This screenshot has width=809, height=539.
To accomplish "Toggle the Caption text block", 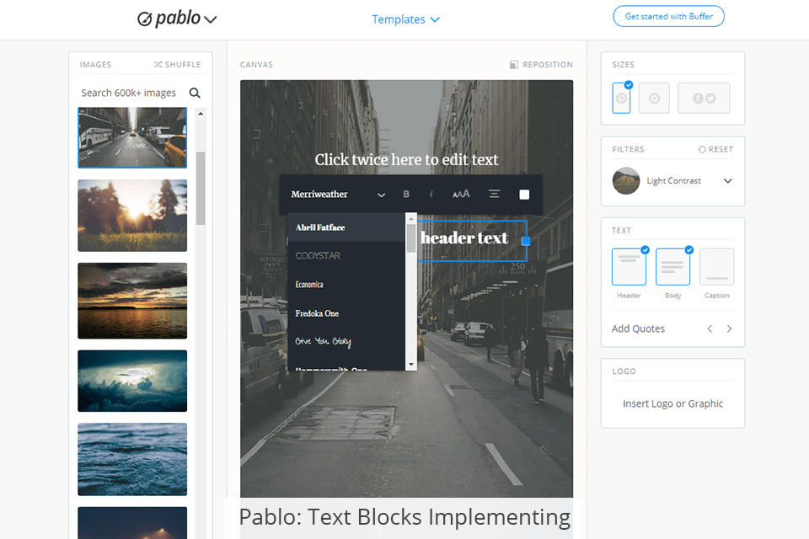I will pyautogui.click(x=716, y=267).
